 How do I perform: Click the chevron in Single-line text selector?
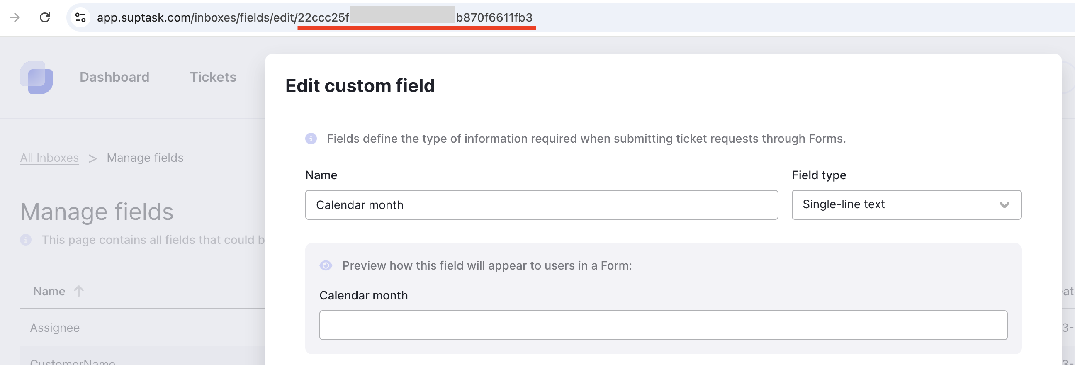pyautogui.click(x=1004, y=205)
